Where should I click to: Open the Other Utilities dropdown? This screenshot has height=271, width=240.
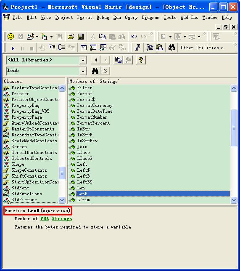click(201, 48)
